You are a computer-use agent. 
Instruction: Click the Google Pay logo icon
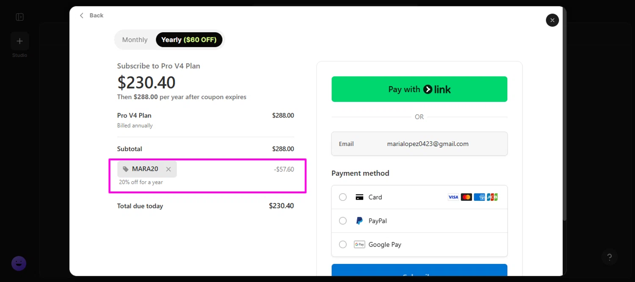[x=359, y=244]
